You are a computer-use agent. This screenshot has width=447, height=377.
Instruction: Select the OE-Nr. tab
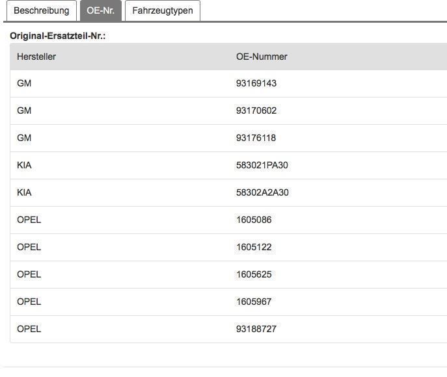coord(100,10)
